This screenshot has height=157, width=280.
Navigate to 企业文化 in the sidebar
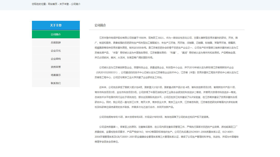[x=55, y=50]
